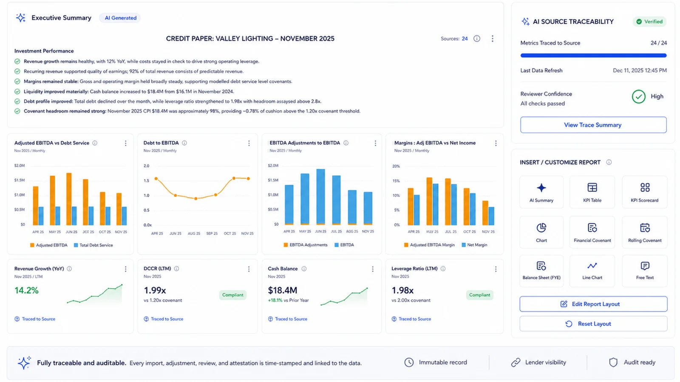Insert a Chart block
This screenshot has width=680, height=382.
(x=541, y=232)
